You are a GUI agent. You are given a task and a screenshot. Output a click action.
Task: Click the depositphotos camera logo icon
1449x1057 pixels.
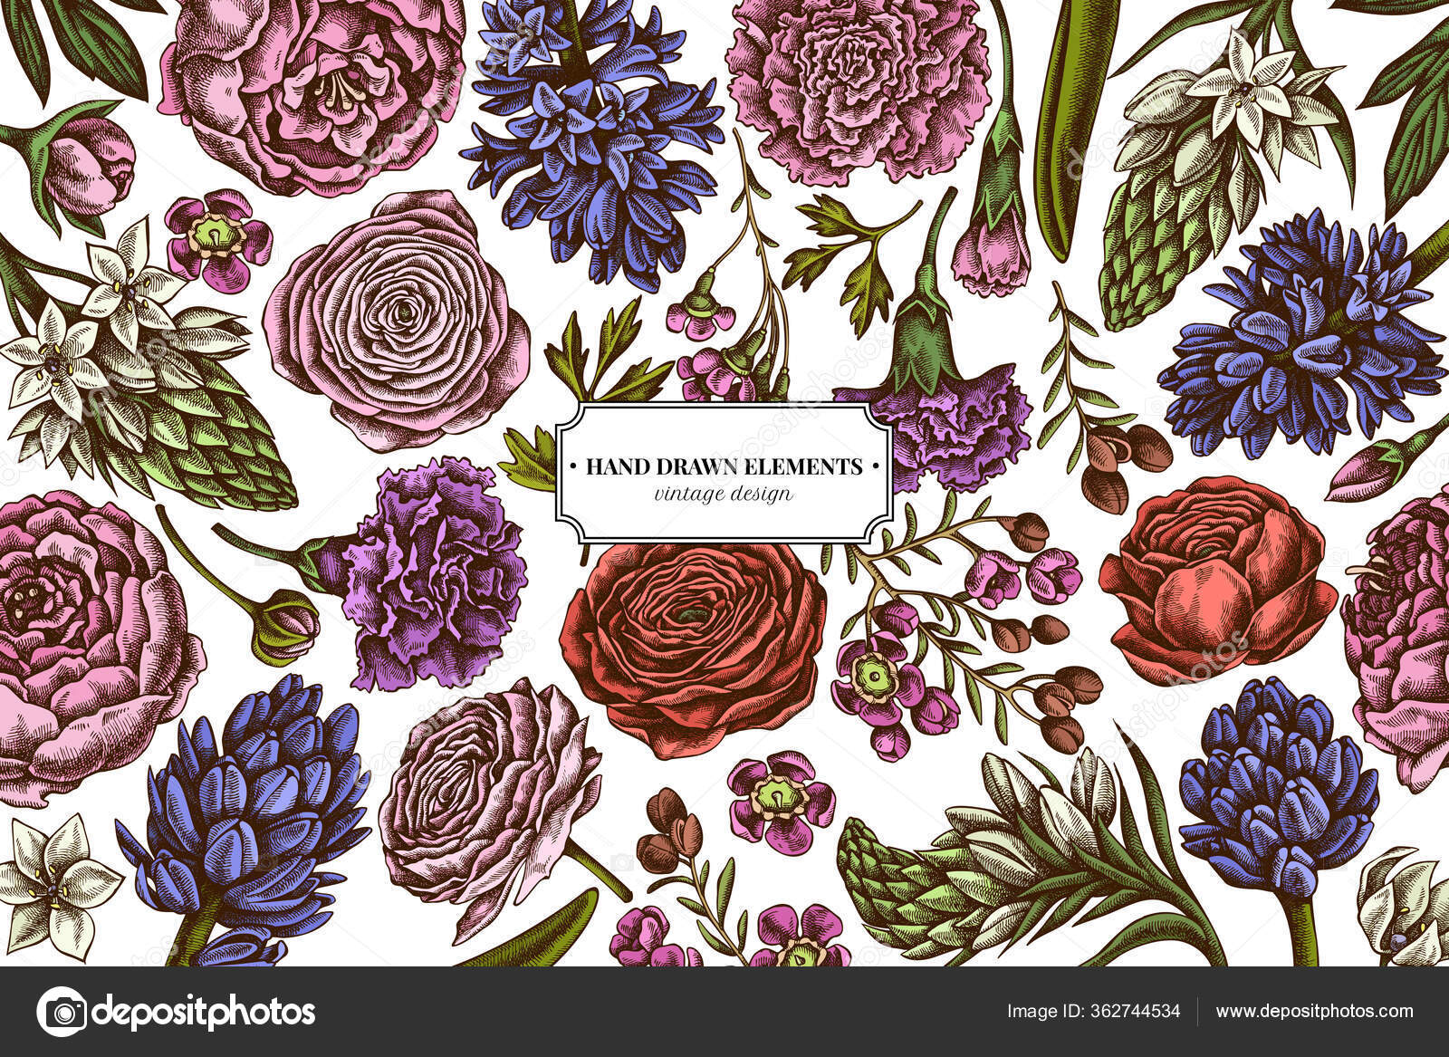62,1012
